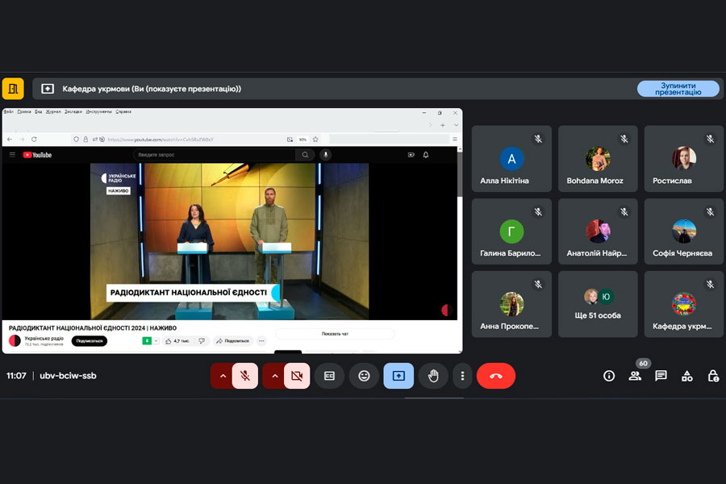Bookmark page with star icon in address bar
Screen dimensions: 726x484
(315, 140)
